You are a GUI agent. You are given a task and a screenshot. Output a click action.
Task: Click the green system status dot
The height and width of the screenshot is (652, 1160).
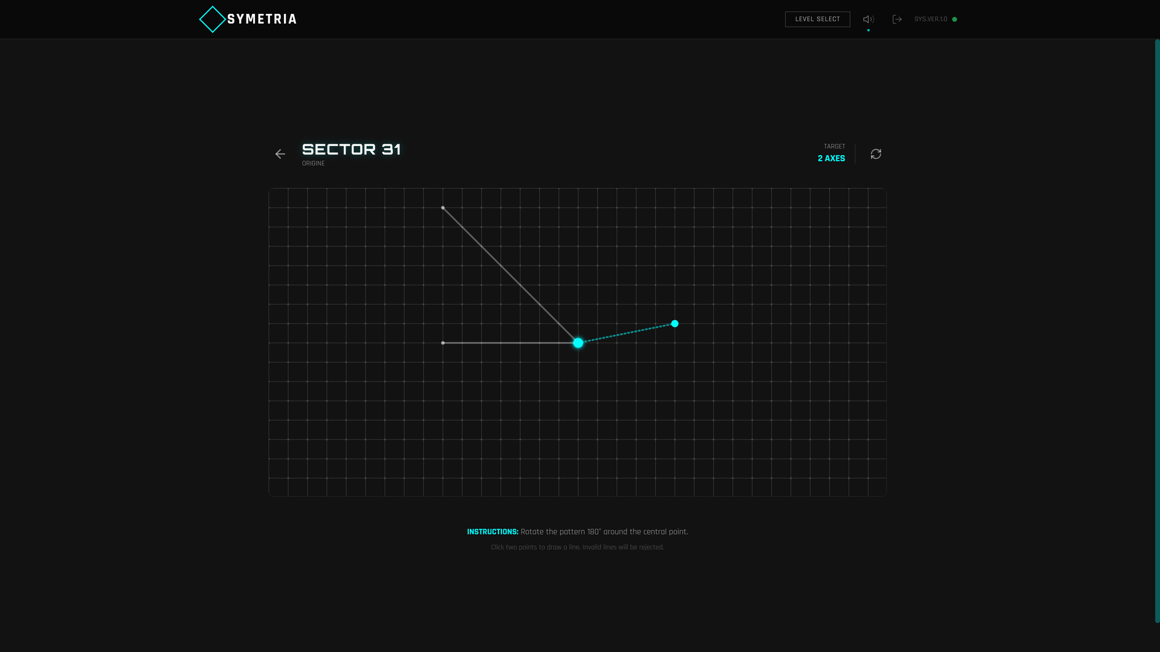955,19
